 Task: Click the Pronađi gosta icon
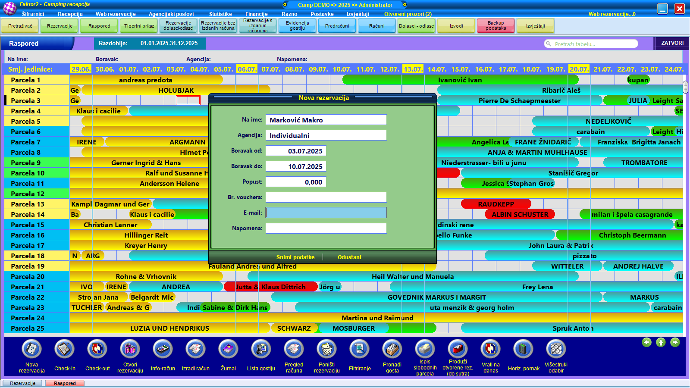pos(392,349)
